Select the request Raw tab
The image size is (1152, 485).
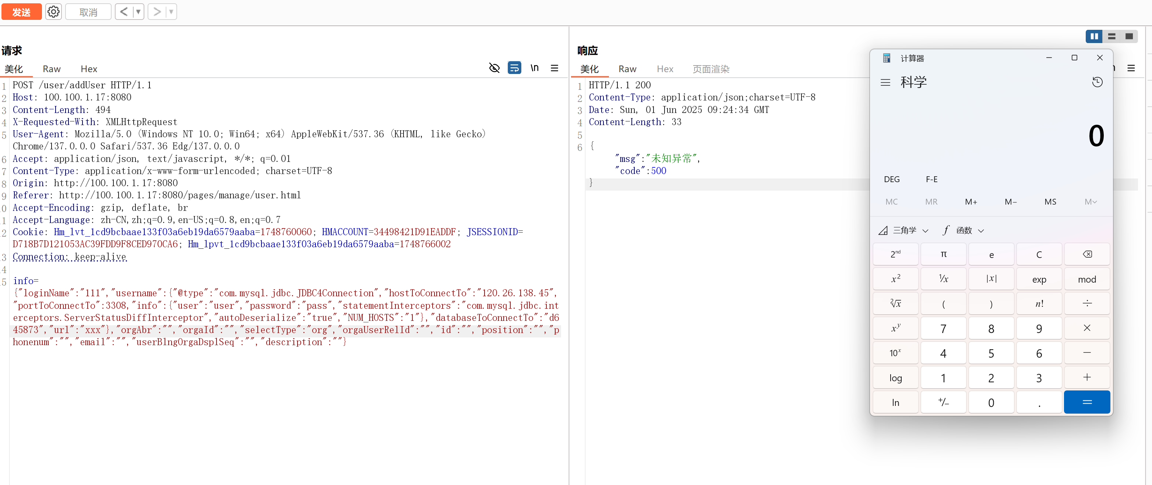pyautogui.click(x=52, y=69)
